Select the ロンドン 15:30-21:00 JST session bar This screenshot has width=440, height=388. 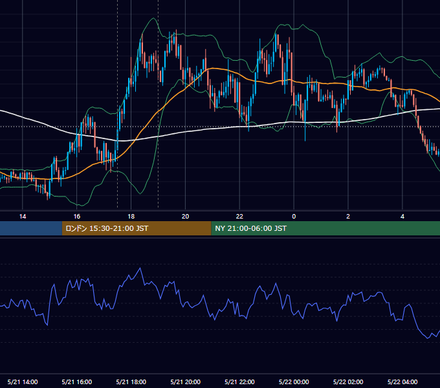tap(137, 228)
